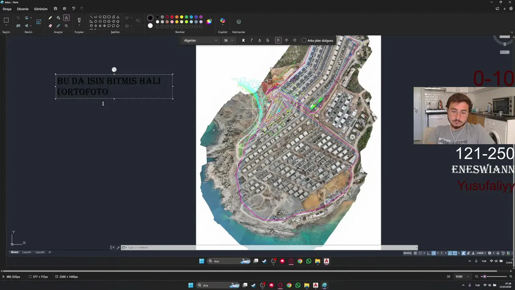Screen dimensions: 515x290
Task: Open Chrome from the inner taskbar
Action: pyautogui.click(x=300, y=261)
